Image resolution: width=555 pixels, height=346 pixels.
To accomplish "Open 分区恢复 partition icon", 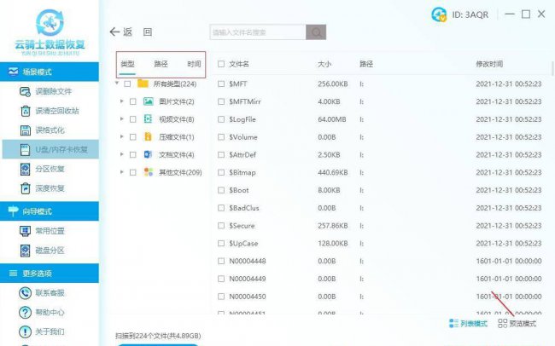I will point(25,169).
